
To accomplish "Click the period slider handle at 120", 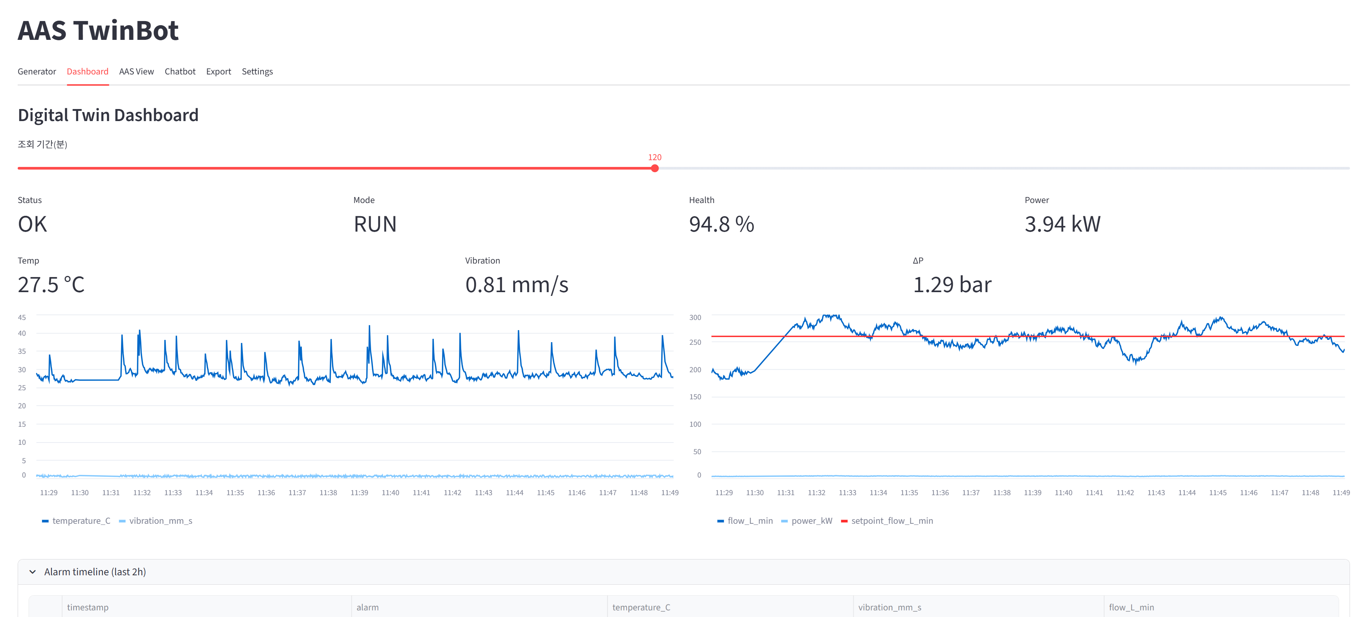I will coord(654,168).
